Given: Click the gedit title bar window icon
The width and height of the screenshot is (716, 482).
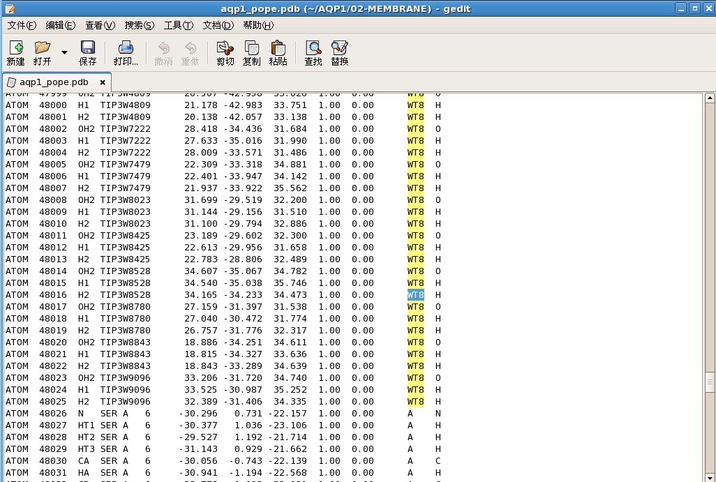Looking at the screenshot, I should (10, 8).
